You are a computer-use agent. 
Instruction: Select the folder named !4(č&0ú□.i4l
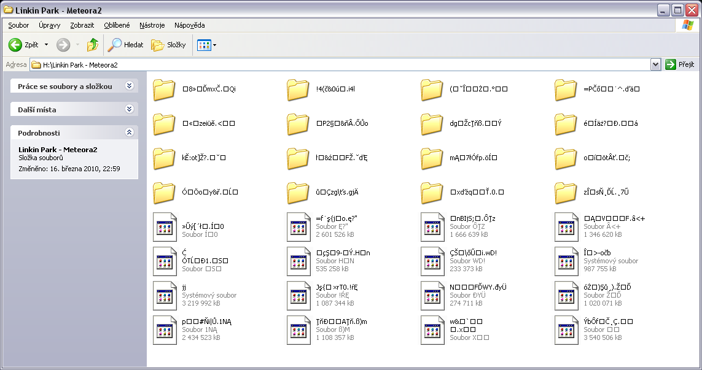(321, 89)
